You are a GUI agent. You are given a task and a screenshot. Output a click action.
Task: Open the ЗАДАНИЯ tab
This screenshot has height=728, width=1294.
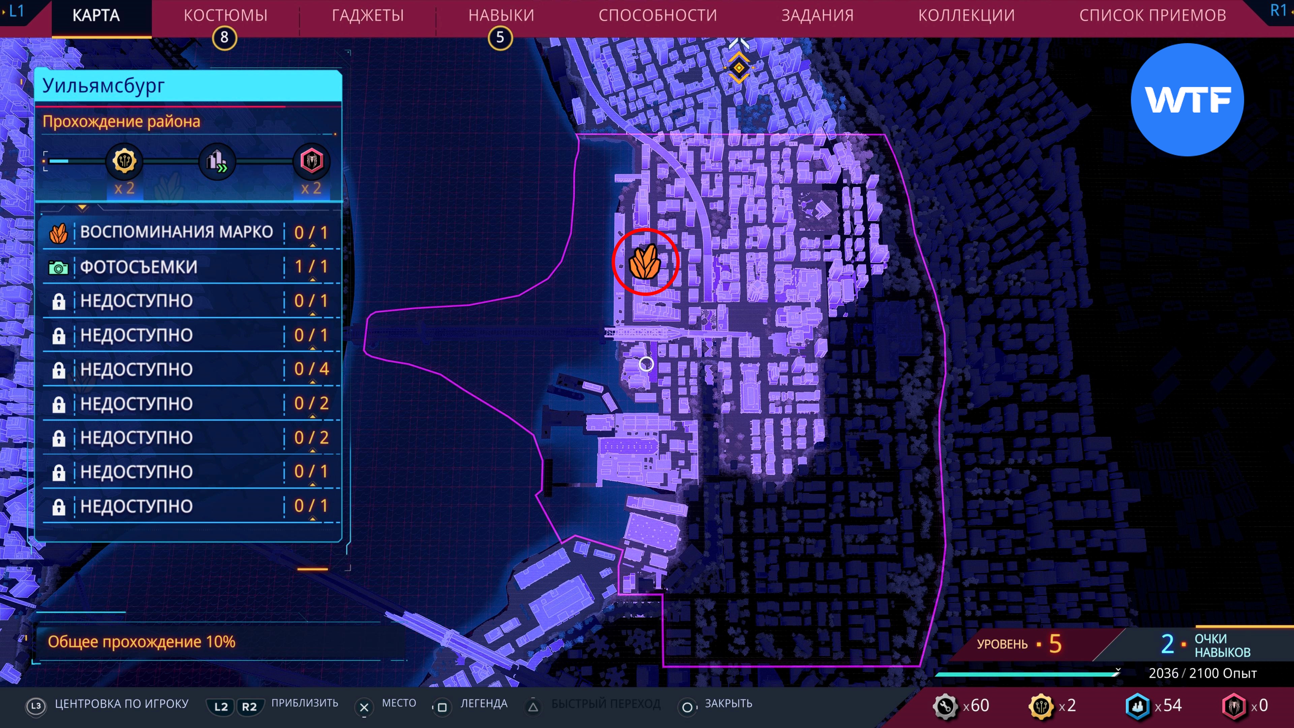(x=817, y=16)
